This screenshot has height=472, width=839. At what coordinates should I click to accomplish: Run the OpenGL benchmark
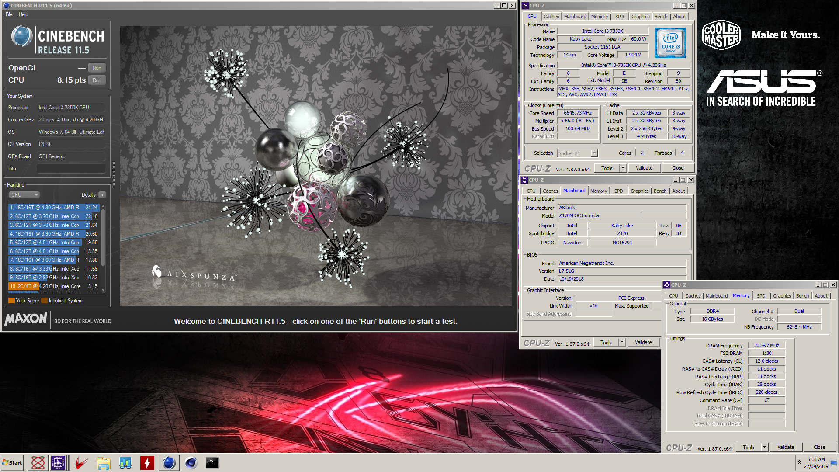pos(97,68)
